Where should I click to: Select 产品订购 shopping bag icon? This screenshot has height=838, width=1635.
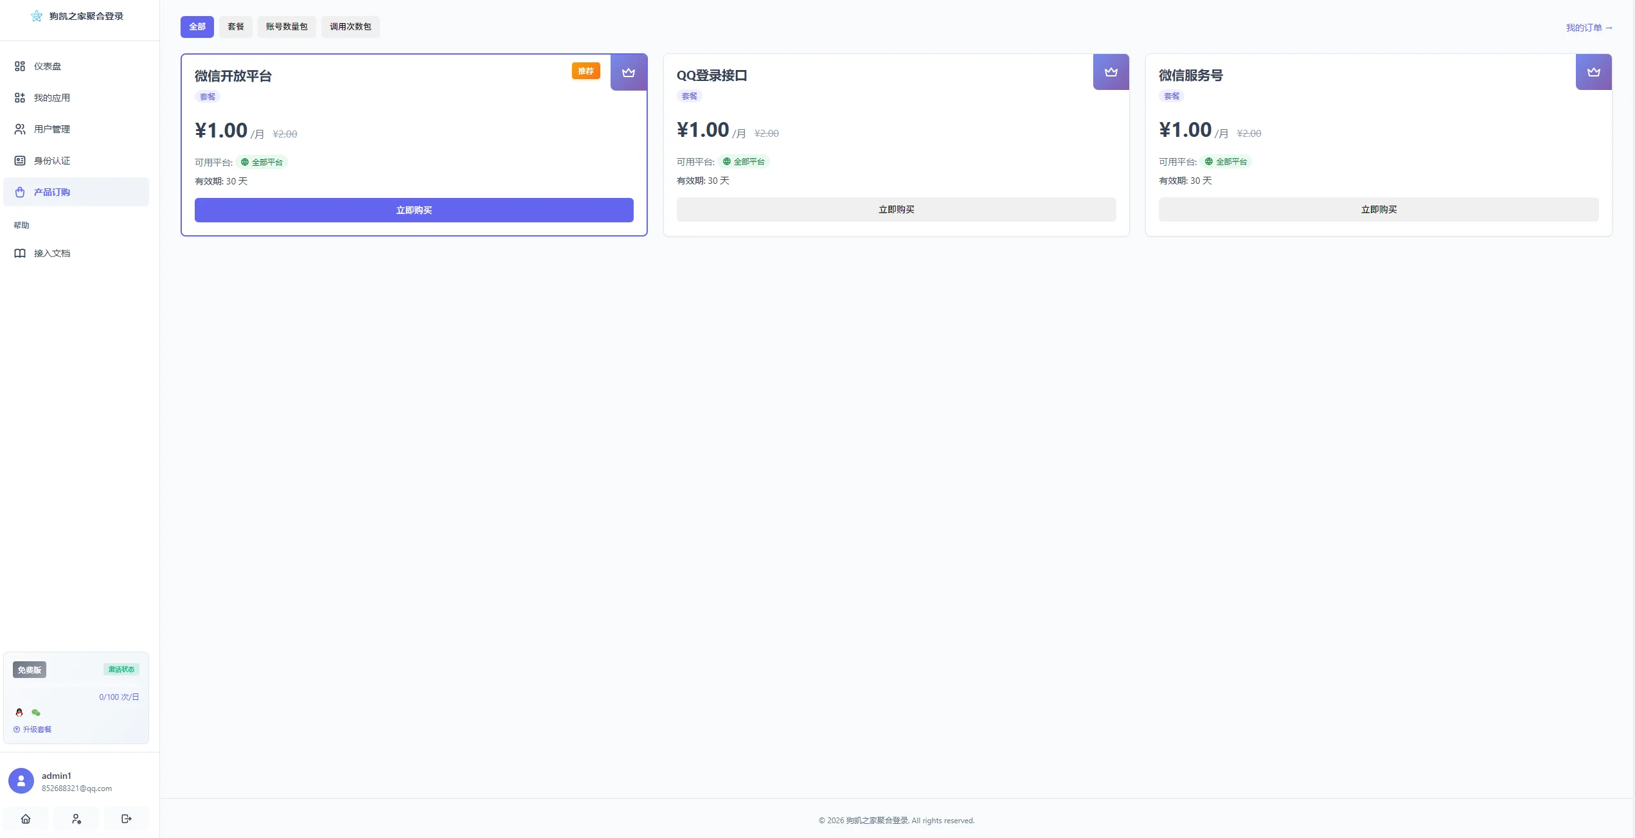[x=20, y=192]
